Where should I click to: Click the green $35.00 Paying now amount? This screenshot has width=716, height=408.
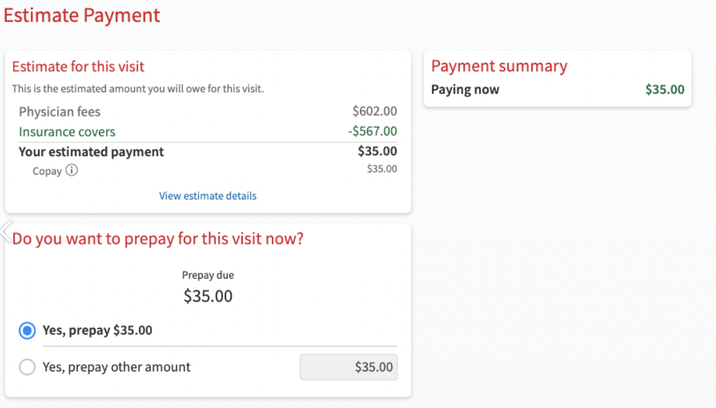664,90
